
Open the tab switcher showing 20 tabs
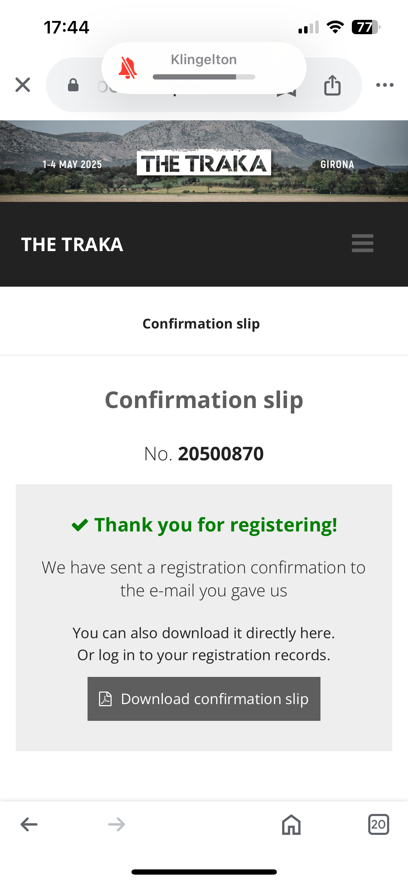(x=378, y=824)
